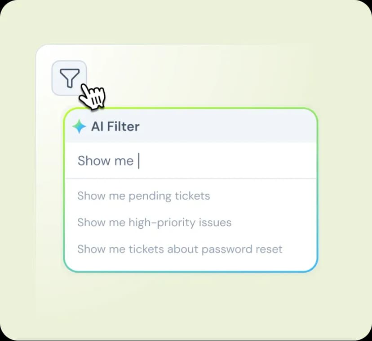Image resolution: width=372 pixels, height=341 pixels.
Task: Click the light blue AI Filter header bar
Action: click(x=225, y=127)
